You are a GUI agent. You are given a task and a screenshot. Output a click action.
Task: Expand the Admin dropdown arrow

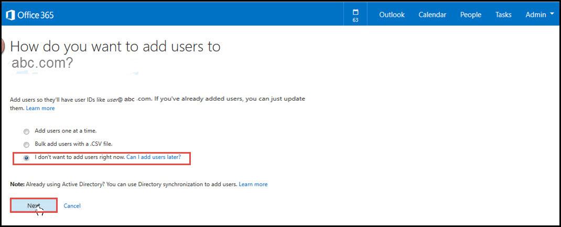(x=553, y=14)
